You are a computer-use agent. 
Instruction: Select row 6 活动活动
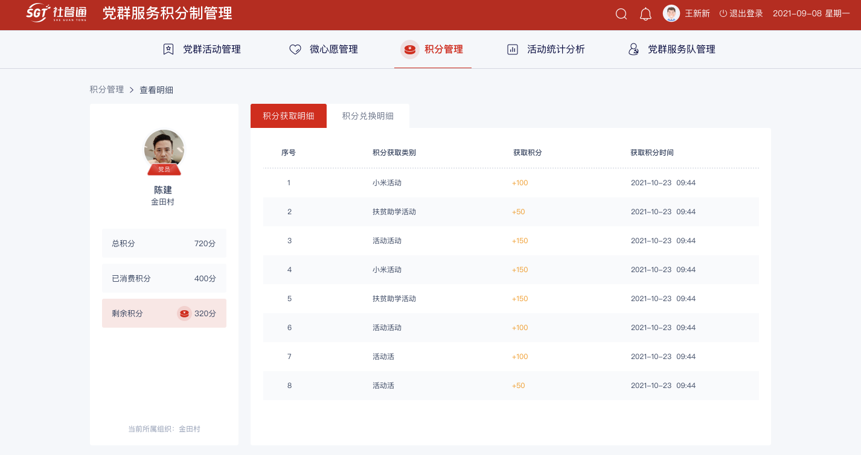tap(511, 328)
